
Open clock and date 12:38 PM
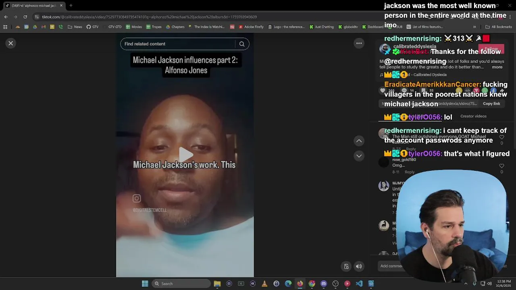(504, 284)
